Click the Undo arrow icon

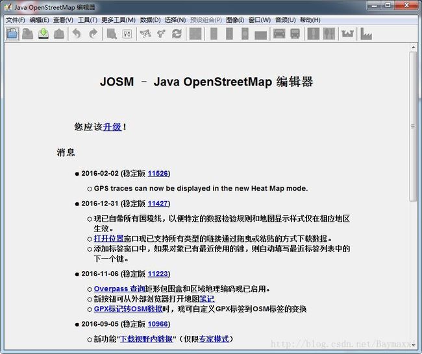(x=77, y=34)
